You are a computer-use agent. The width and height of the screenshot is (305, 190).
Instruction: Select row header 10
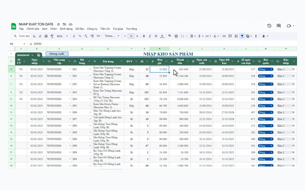[11, 106]
